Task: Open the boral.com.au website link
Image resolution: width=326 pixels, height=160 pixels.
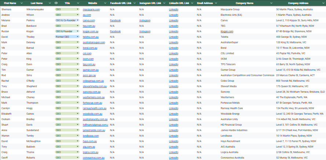Action: click(x=90, y=48)
